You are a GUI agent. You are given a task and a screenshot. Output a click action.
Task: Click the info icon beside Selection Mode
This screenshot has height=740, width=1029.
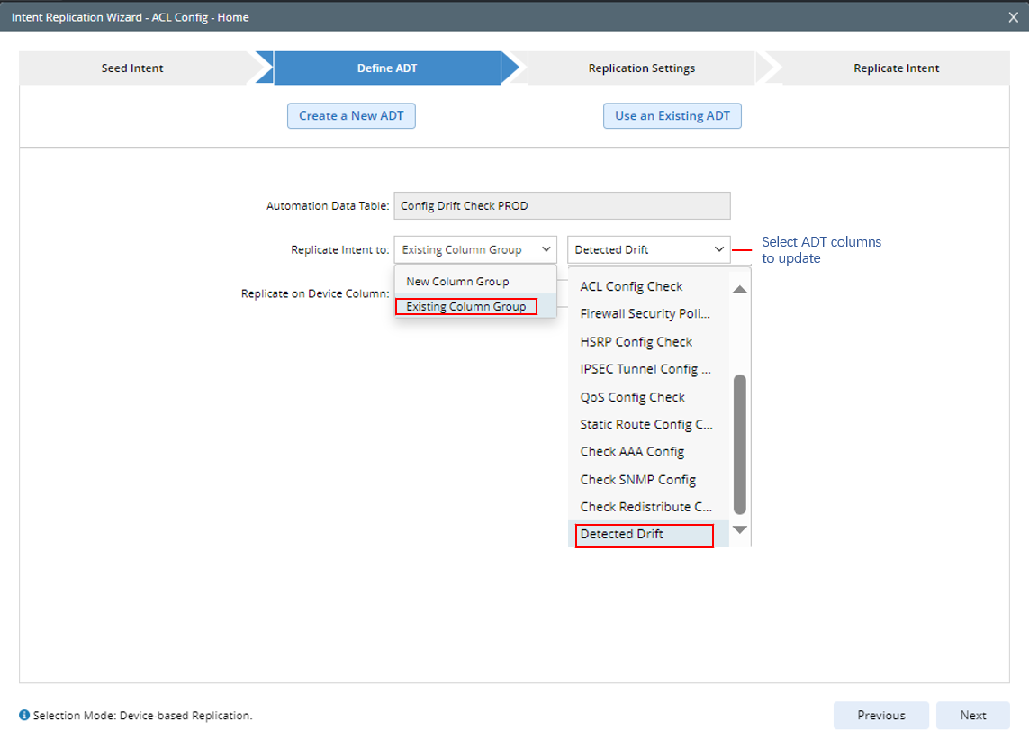[24, 716]
